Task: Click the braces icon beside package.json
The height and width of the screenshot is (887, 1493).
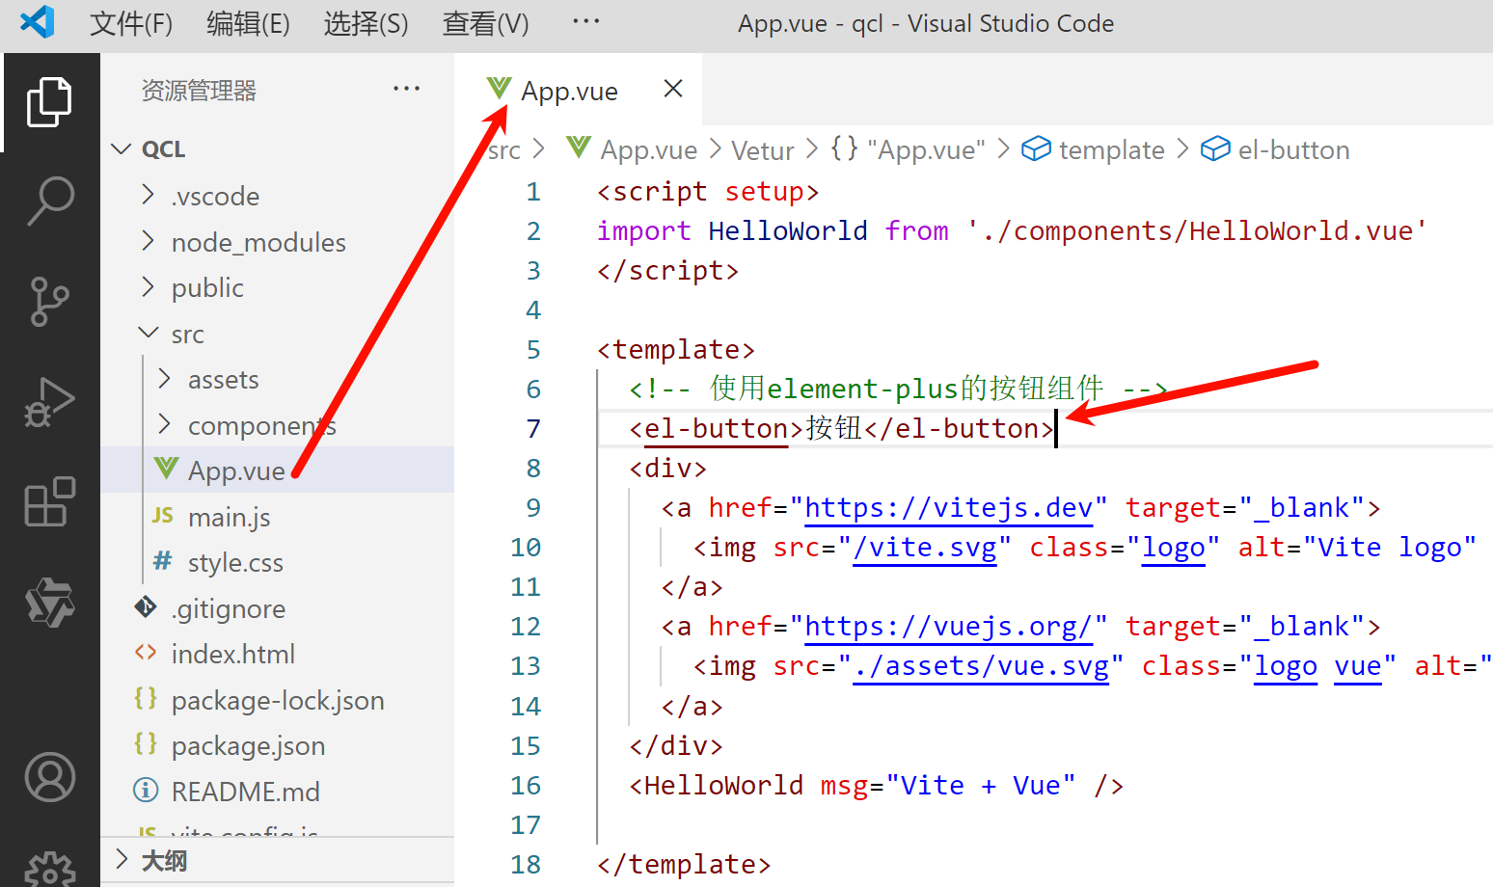Action: pyautogui.click(x=146, y=743)
